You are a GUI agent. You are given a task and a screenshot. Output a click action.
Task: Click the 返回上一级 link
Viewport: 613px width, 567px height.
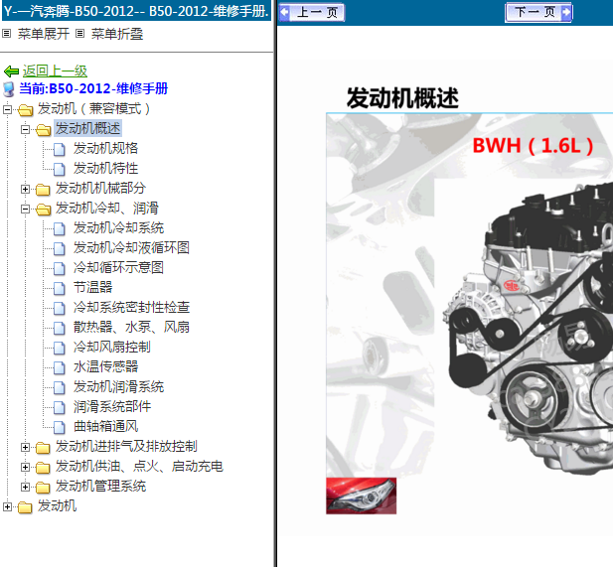pyautogui.click(x=55, y=71)
